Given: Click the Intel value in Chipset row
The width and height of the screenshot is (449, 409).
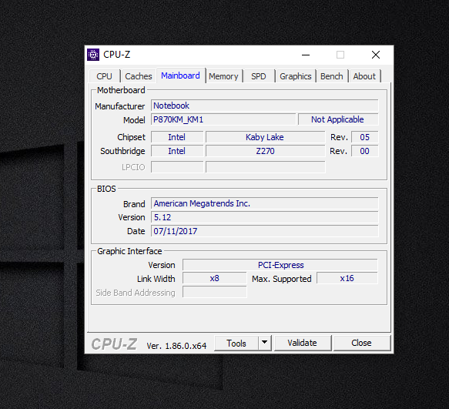Looking at the screenshot, I should click(x=177, y=137).
